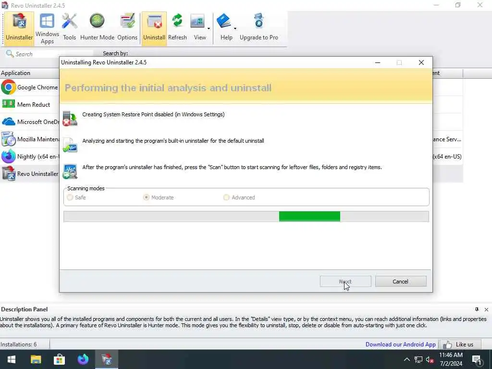492x369 pixels.
Task: Focus the Search input field
Action: point(53,54)
